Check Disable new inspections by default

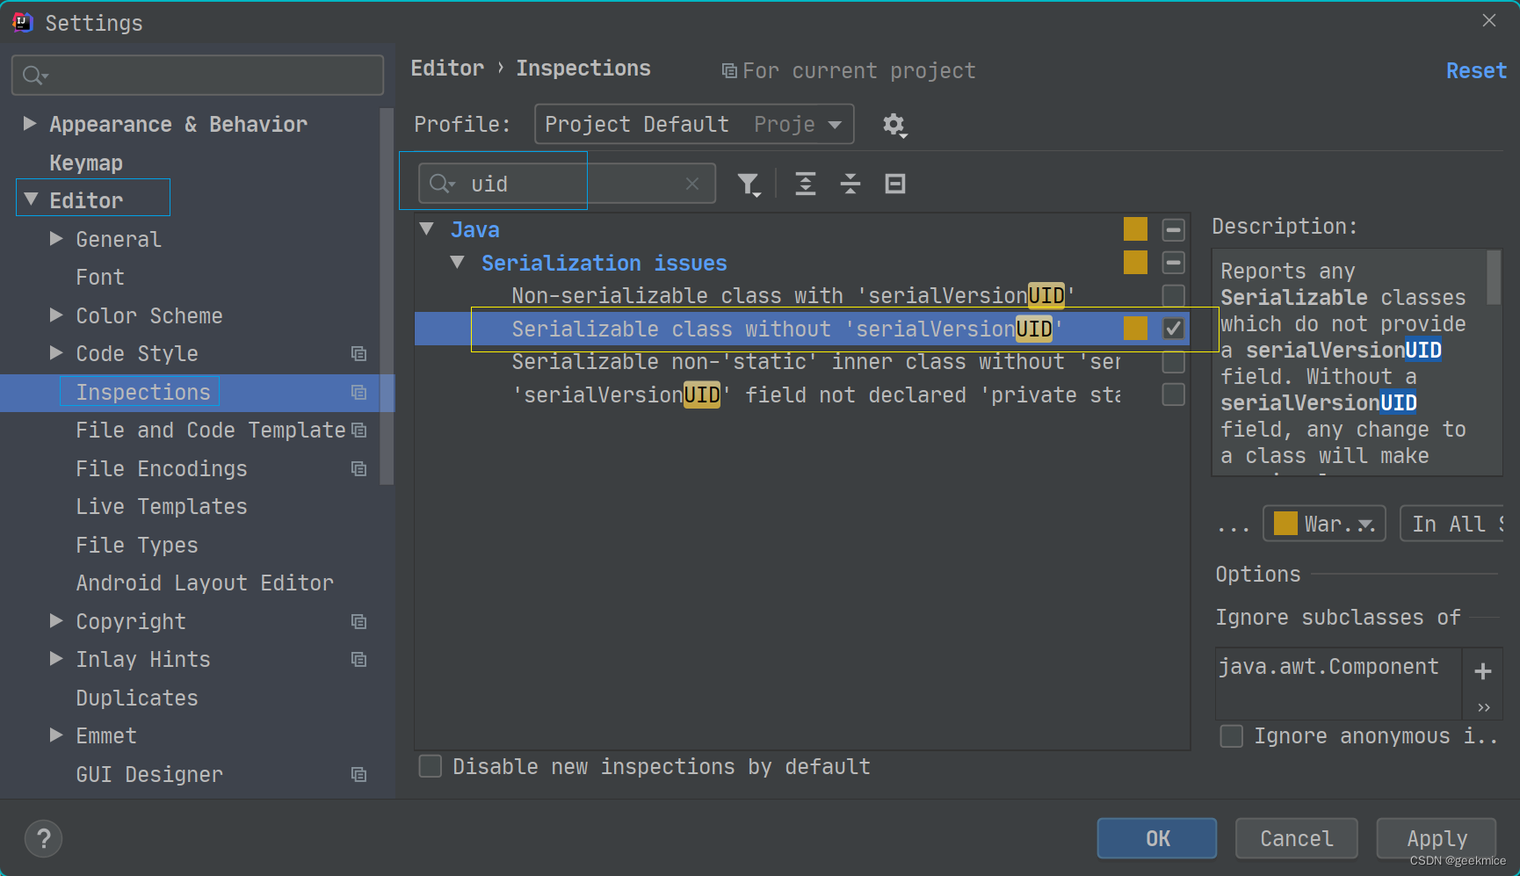pos(431,766)
